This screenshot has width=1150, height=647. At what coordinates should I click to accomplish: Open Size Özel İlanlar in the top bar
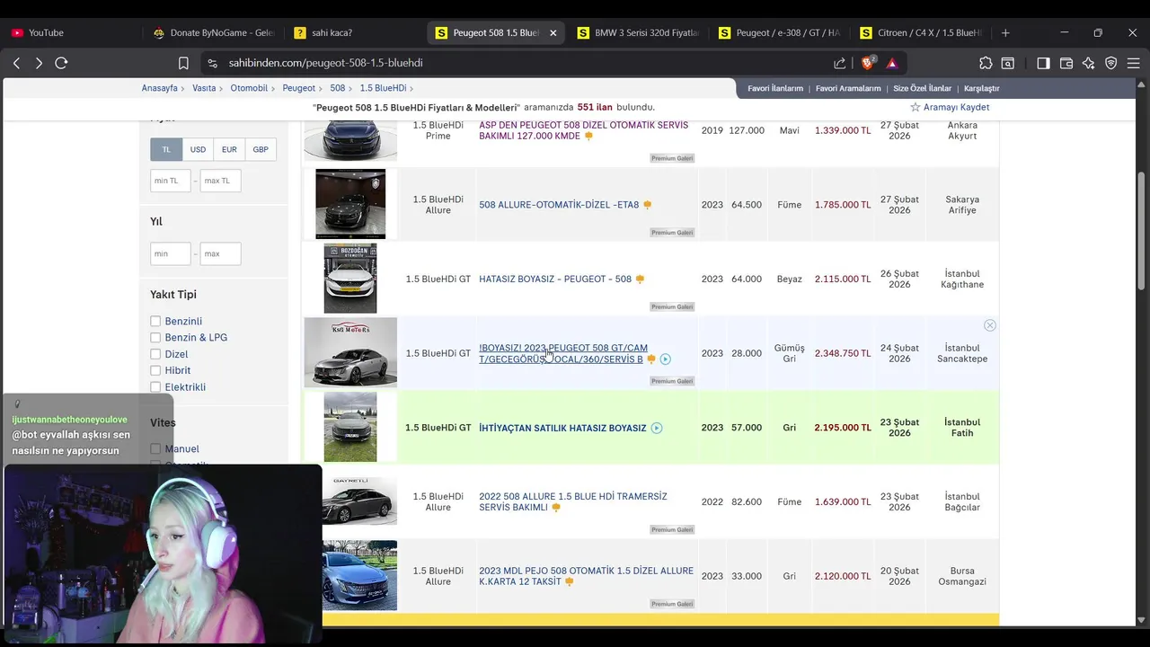(x=922, y=88)
